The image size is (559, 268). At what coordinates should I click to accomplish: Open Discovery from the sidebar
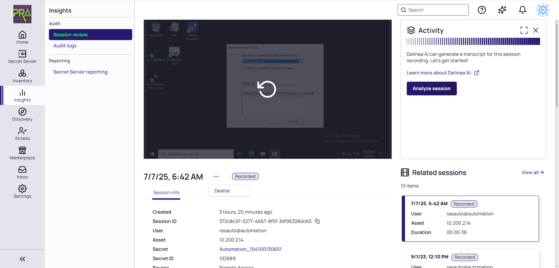point(22,115)
